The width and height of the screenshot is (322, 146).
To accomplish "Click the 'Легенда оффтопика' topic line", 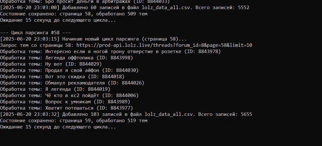I will coord(66,58).
